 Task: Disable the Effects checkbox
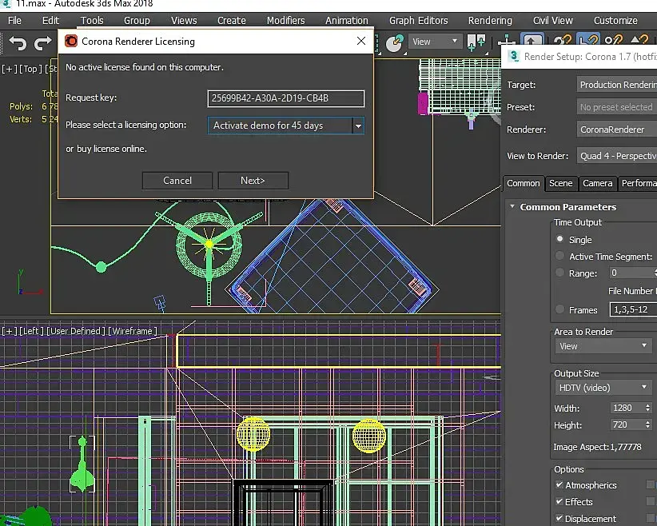click(559, 502)
